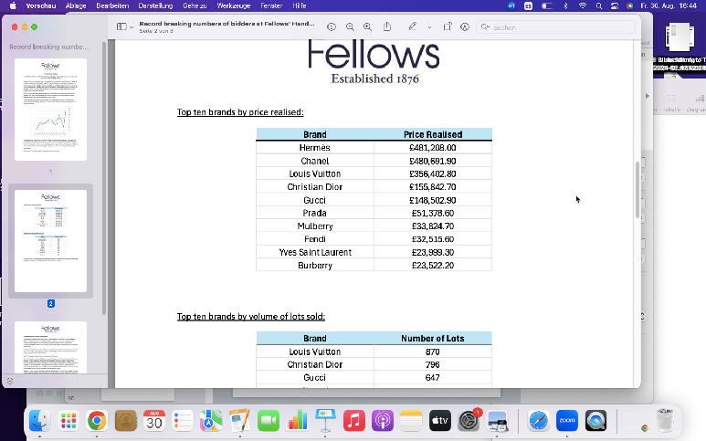Show document info inspector in Preview toolbar
This screenshot has height=441, width=706.
(332, 27)
